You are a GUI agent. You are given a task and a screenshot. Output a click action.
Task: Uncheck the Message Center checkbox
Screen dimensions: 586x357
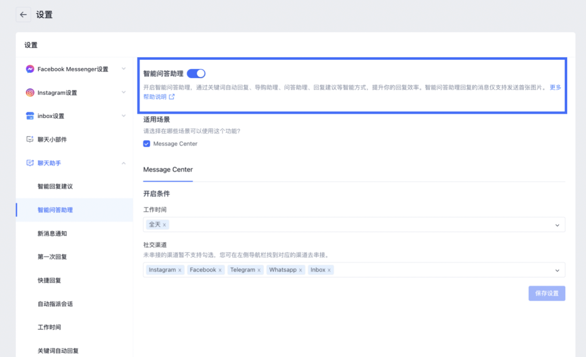coord(146,143)
